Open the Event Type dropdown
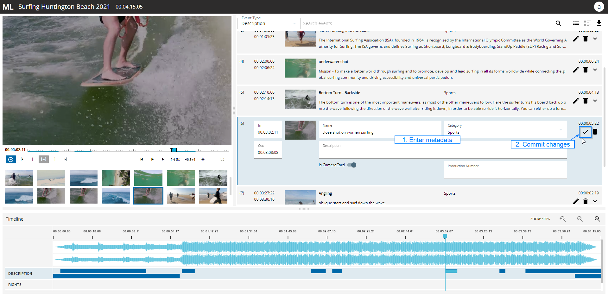 pos(269,23)
